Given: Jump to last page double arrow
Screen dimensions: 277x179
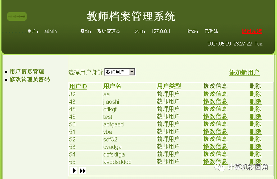Looking at the screenshot, I should click(82, 171).
